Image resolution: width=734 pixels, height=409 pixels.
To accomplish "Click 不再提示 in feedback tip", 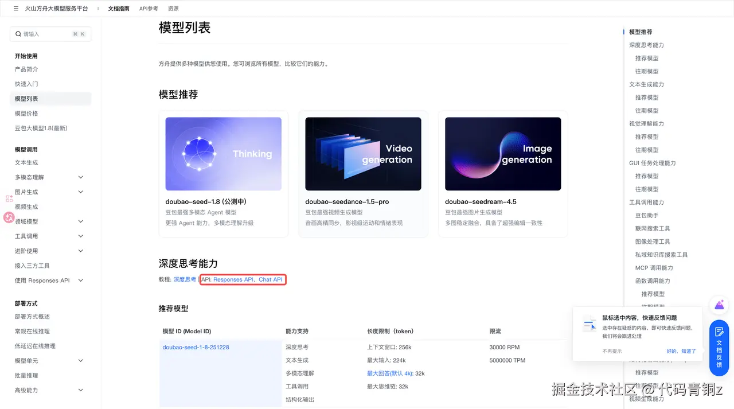I will coord(612,351).
